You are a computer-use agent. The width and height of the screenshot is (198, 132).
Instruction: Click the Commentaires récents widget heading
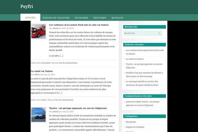(x=145, y=96)
